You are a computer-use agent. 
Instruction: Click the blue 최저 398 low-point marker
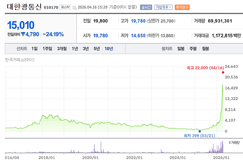199,131
